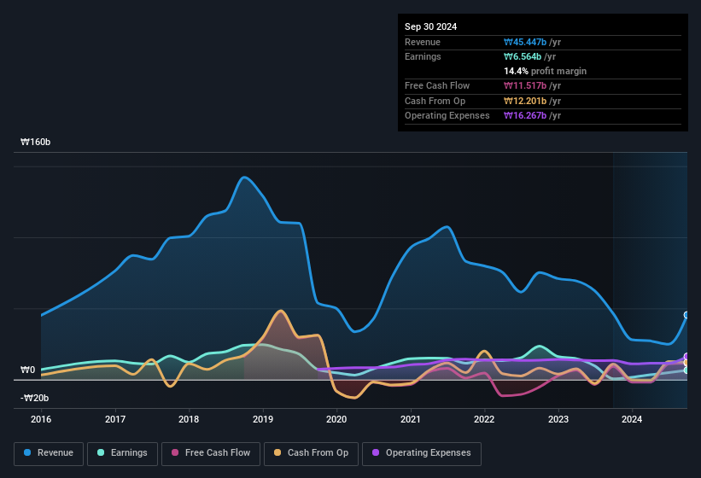The width and height of the screenshot is (701, 478).
Task: Click the 2017 x-axis label
Action: click(115, 419)
